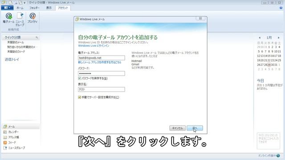The image size is (285, 160).
Task: Select day 29 in the calendar
Action: tap(269, 65)
